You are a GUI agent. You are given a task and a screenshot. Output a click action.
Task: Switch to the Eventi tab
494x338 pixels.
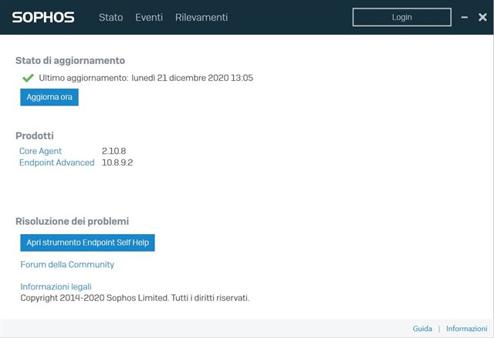point(149,17)
